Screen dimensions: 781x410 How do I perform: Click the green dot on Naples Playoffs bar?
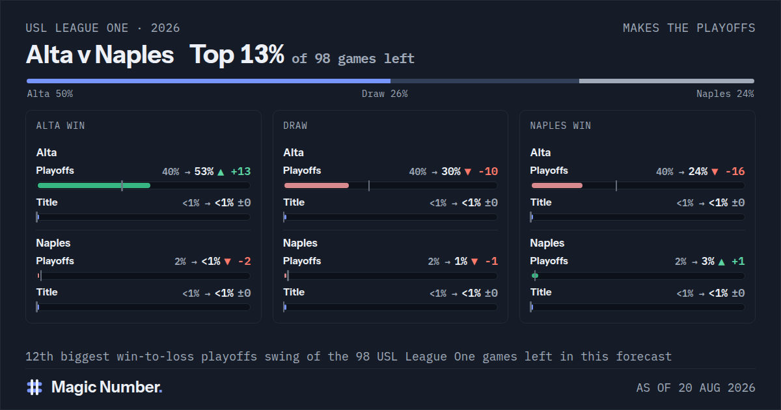535,276
